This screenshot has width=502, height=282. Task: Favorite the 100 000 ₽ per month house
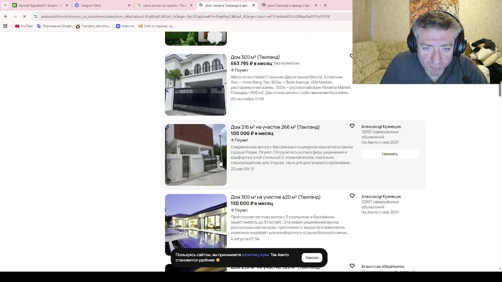click(x=352, y=126)
